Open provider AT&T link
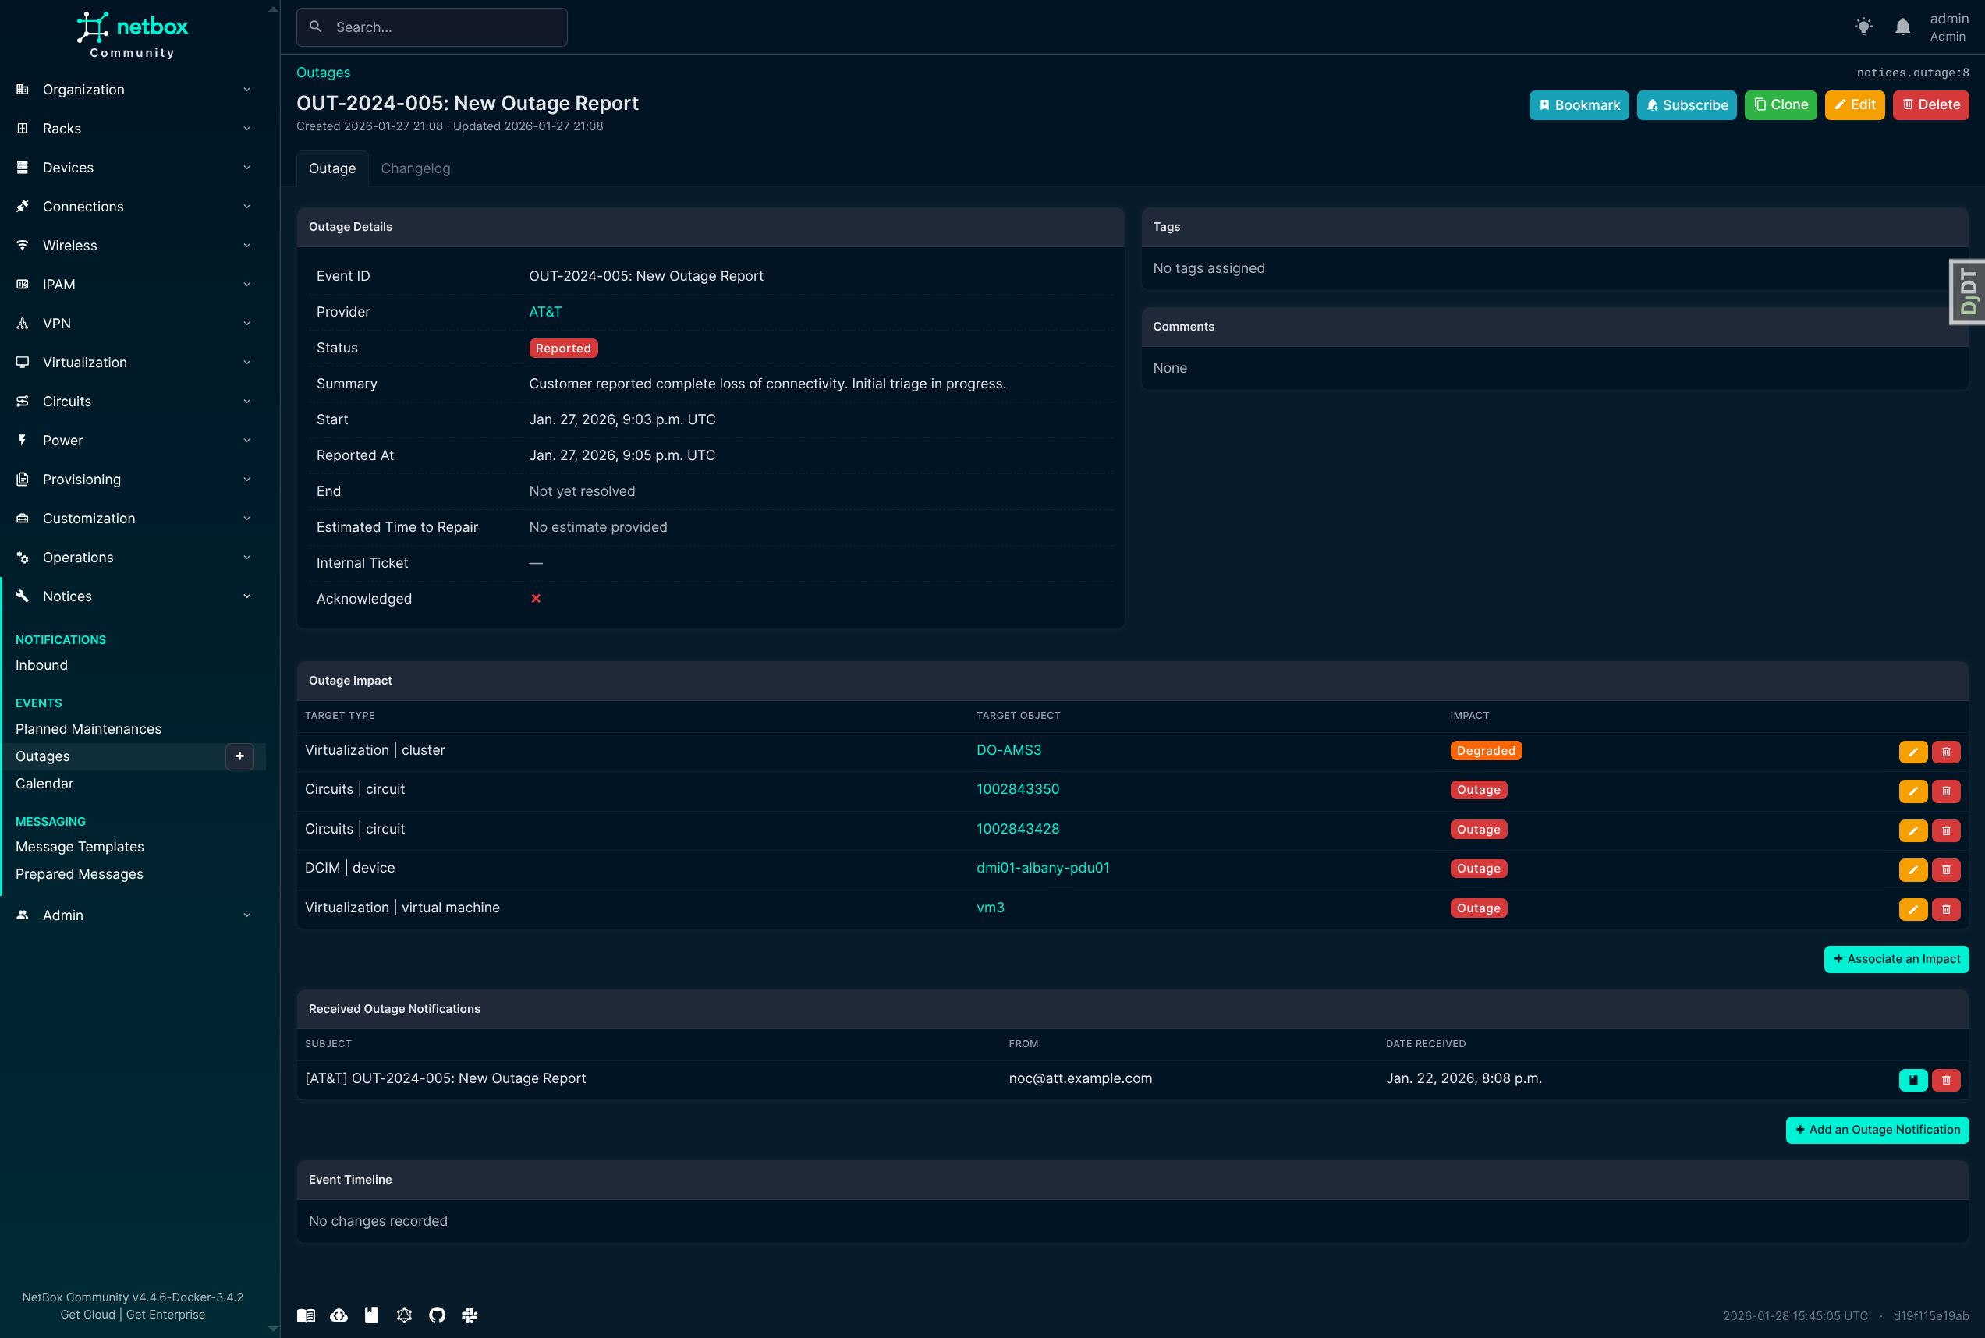 tap(545, 311)
